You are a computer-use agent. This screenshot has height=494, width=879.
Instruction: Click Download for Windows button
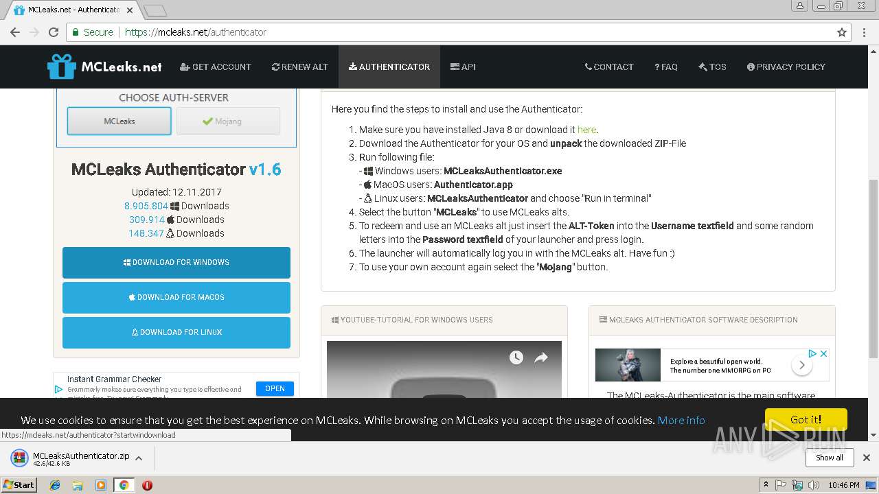click(176, 262)
